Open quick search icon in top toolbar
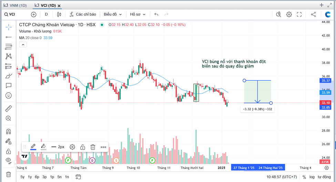This screenshot has height=182, width=336. point(278,15)
